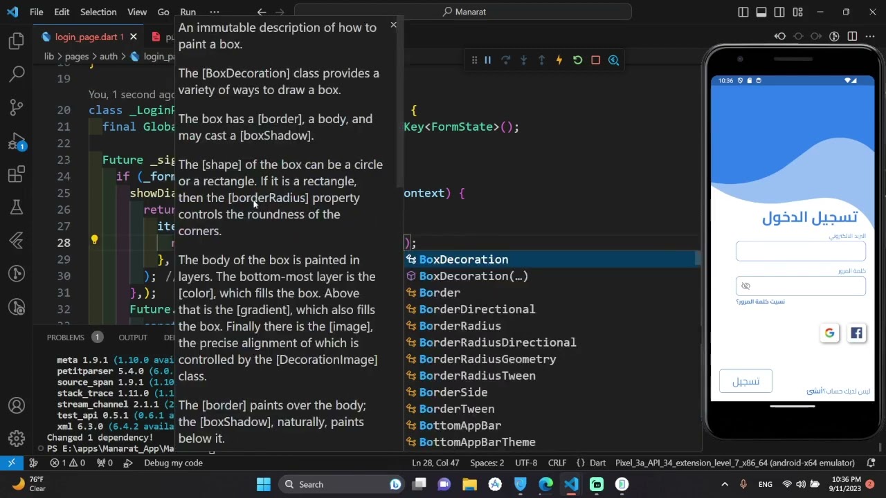Click the Manarat command center search box
The height and width of the screenshot is (498, 886).
[463, 12]
